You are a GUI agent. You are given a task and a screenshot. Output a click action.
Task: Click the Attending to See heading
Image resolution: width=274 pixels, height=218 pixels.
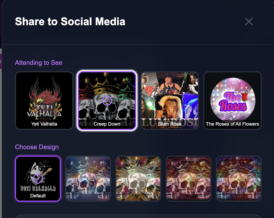pos(39,63)
